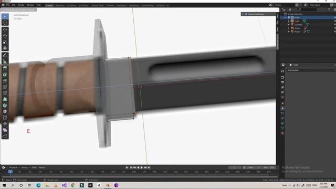The height and width of the screenshot is (189, 336).
Task: Jump to the timeline's end frame
Action: [149, 167]
